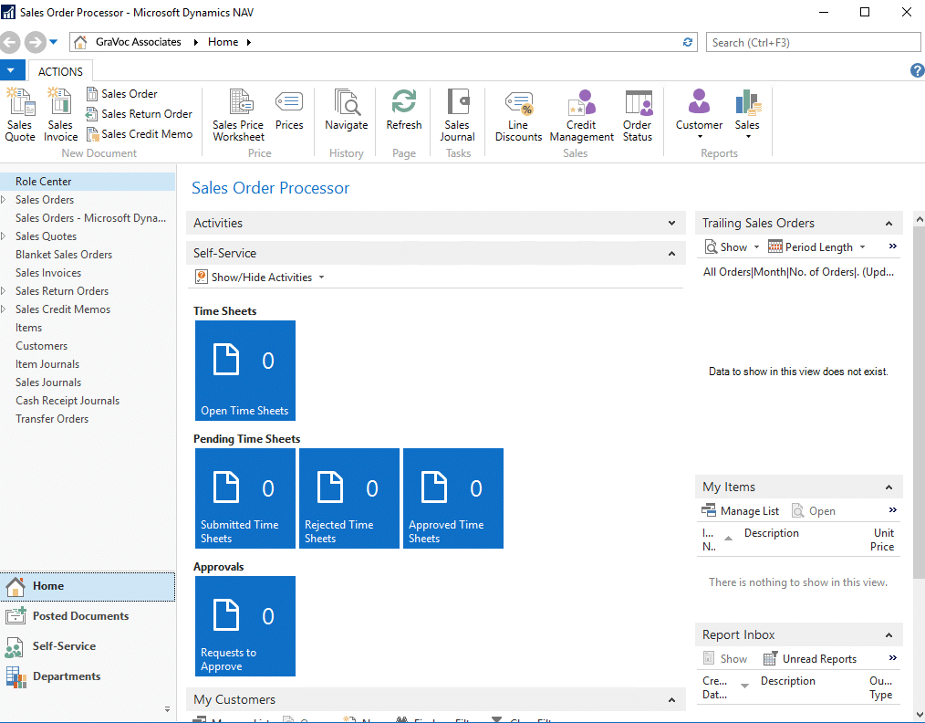Go back with the Back arrow
The width and height of the screenshot is (925, 723).
[x=10, y=42]
